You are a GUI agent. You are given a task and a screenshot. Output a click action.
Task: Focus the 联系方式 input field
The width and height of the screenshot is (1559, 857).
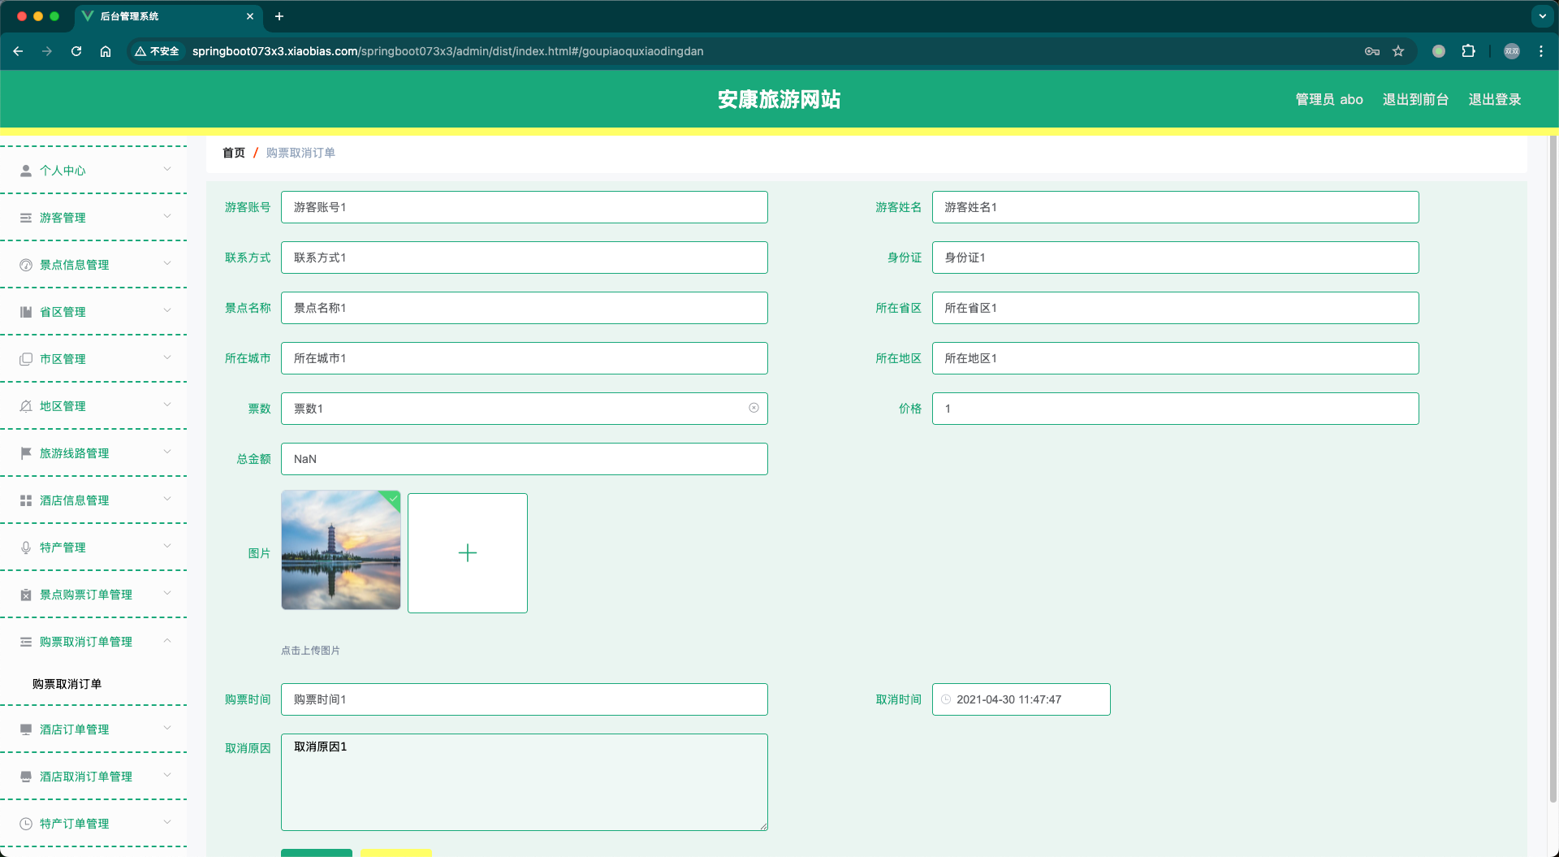pyautogui.click(x=525, y=258)
